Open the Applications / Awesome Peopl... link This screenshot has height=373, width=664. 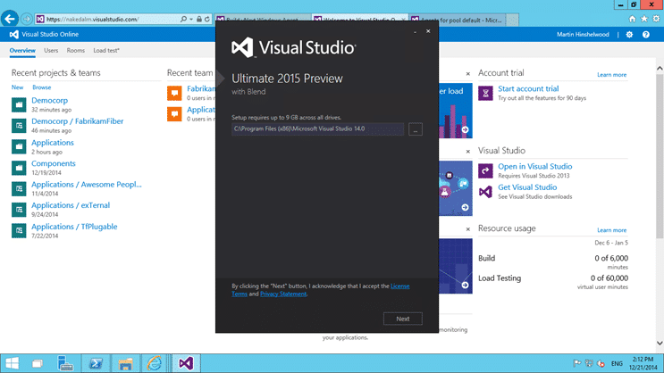(87, 185)
